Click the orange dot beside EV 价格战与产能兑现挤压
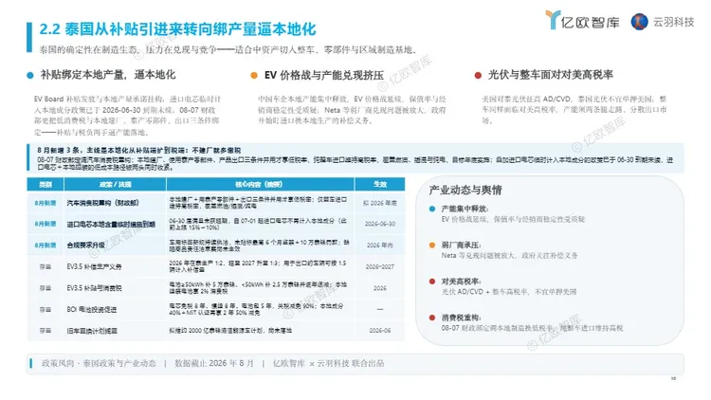 [x=254, y=75]
